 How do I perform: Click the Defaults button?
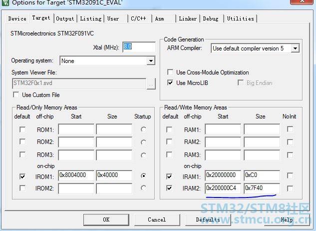[208, 219]
